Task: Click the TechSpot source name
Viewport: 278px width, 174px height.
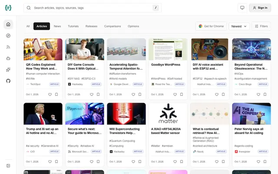Action: [35, 84]
